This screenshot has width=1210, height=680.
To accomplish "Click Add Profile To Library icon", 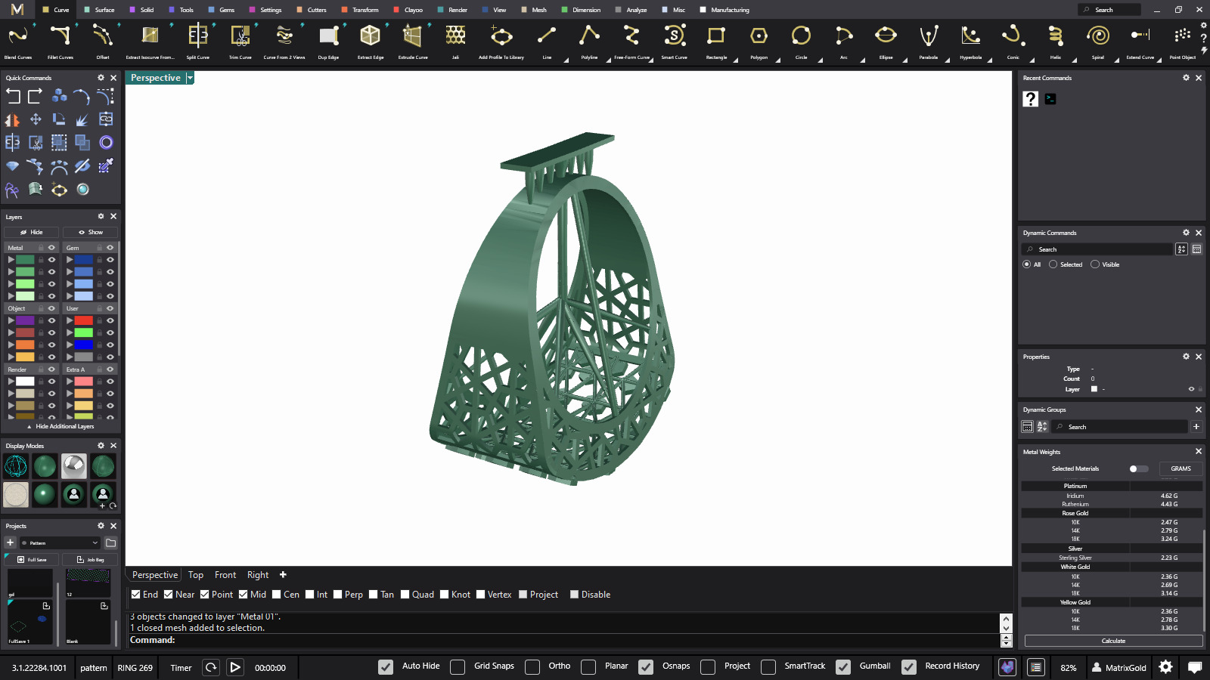I will pos(501,36).
